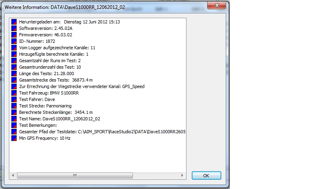Viewport: 332px width, 189px height.
Task: Close the Weitere Information dialog
Action: pos(217,5)
